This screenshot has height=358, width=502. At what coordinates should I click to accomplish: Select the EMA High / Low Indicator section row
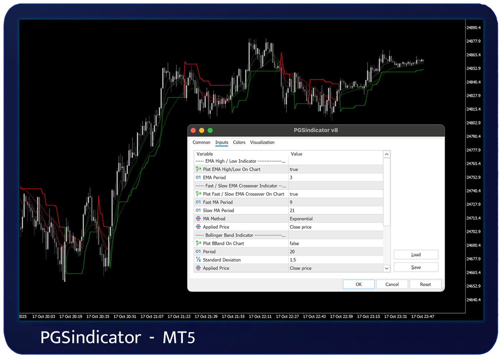[289, 161]
